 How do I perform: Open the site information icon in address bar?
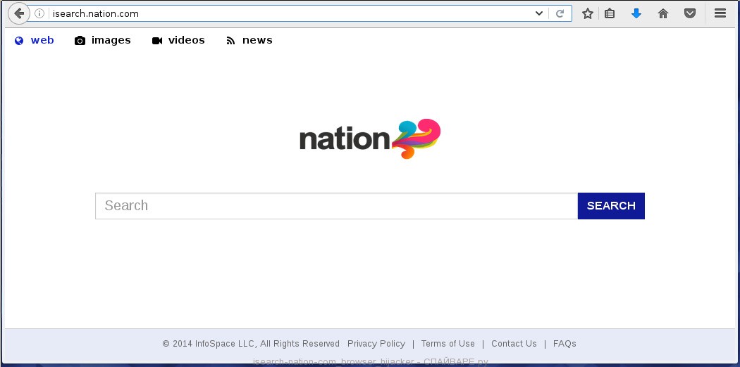[x=40, y=13]
